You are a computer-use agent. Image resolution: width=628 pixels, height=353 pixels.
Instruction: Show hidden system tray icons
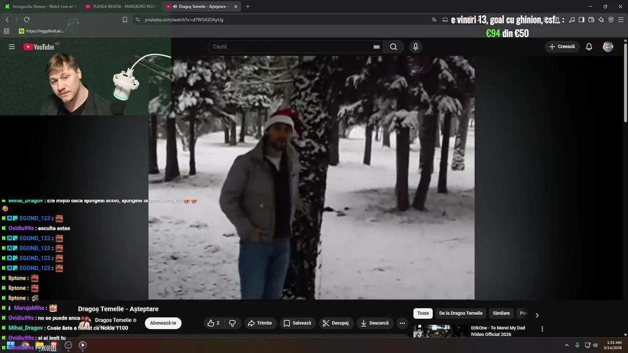point(567,345)
